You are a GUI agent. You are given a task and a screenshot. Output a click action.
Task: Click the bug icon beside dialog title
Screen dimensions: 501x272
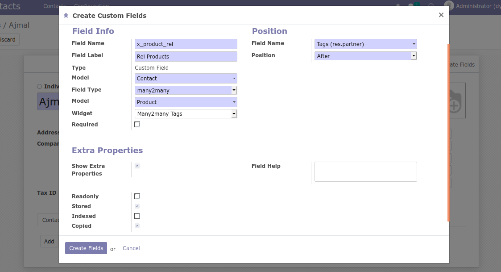(x=66, y=16)
